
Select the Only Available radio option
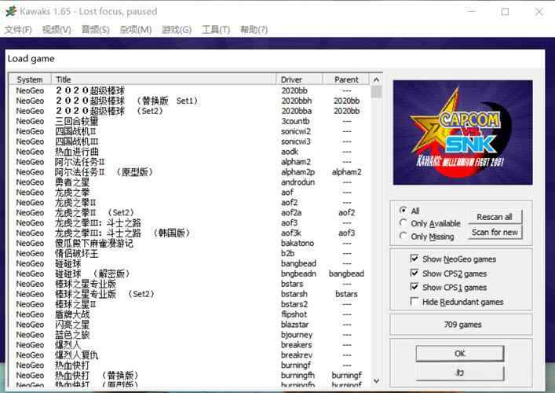click(403, 223)
